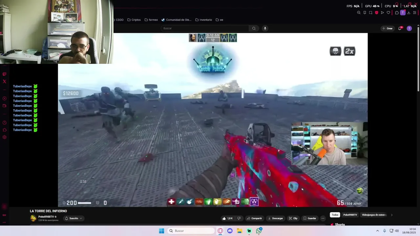This screenshot has width=420, height=236.
Task: Expand the Suscrito subscription dropdown
Action: (x=73, y=218)
